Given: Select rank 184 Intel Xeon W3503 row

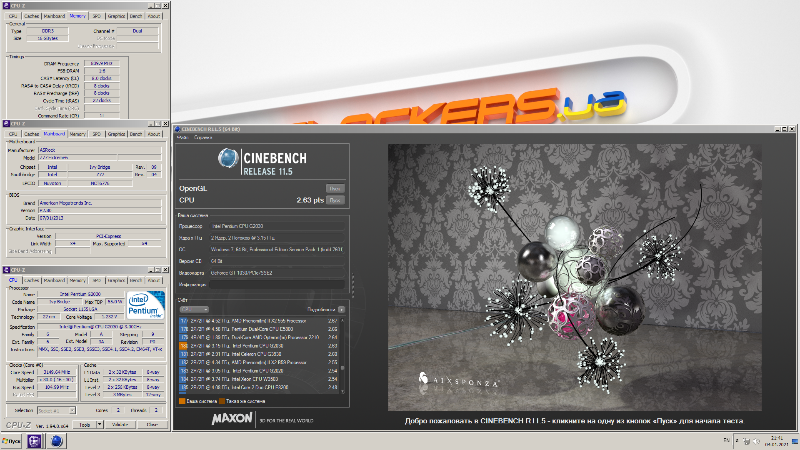Looking at the screenshot, I should point(259,379).
